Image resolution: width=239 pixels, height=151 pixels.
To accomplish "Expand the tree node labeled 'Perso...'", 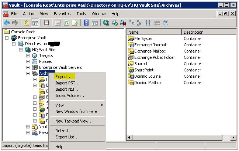I will [x=28, y=132].
